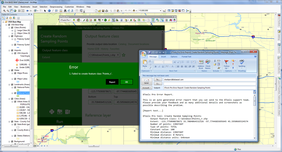Print the map using printer icon
The width and height of the screenshot is (282, 152).
click(107, 11)
